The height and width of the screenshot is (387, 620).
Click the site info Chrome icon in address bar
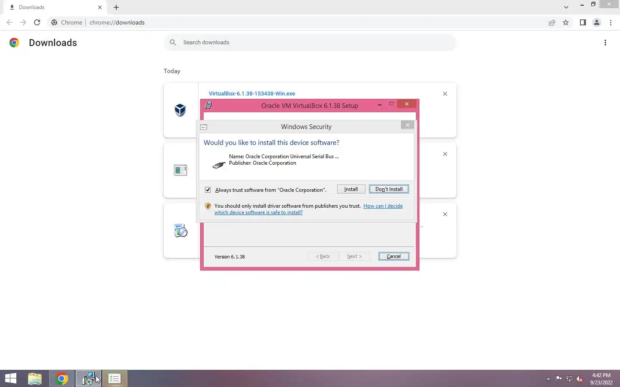[x=54, y=22]
